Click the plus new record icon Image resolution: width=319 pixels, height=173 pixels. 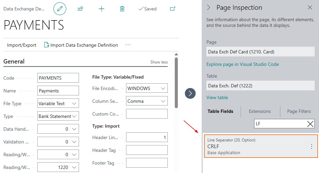coord(101,9)
